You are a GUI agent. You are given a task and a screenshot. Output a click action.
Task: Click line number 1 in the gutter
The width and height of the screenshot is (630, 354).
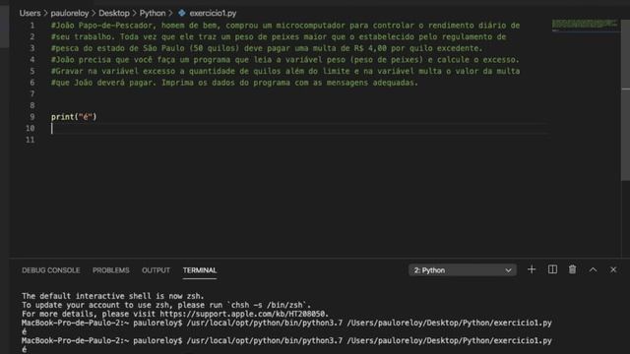click(x=32, y=26)
